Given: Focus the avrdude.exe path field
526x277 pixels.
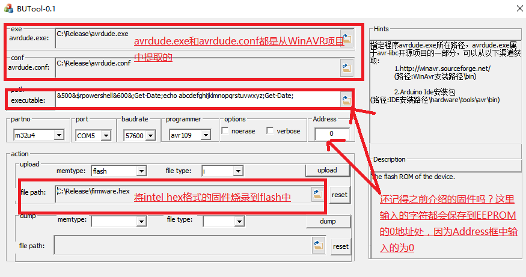Looking at the screenshot, I should click(198, 38).
